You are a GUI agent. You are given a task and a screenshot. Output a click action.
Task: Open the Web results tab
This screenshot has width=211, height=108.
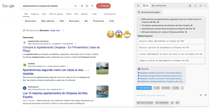click(76, 14)
